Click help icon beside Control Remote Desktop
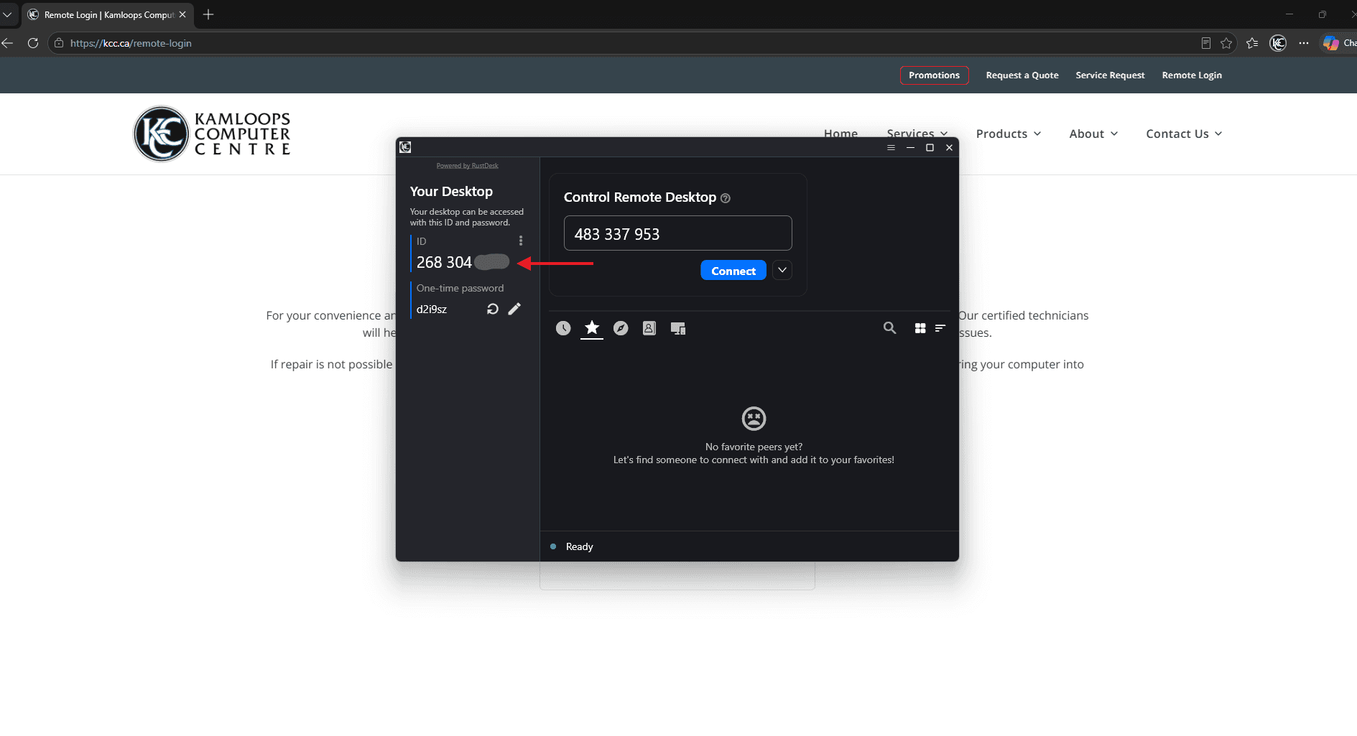The image size is (1357, 736). pos(726,198)
